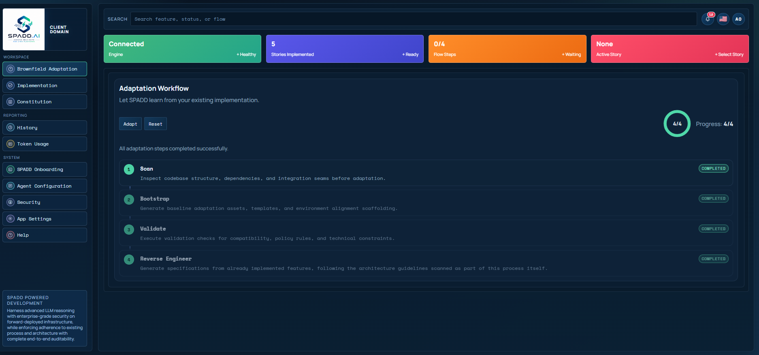Viewport: 759px width, 355px height.
Task: Open the notifications bell icon
Action: pyautogui.click(x=708, y=19)
